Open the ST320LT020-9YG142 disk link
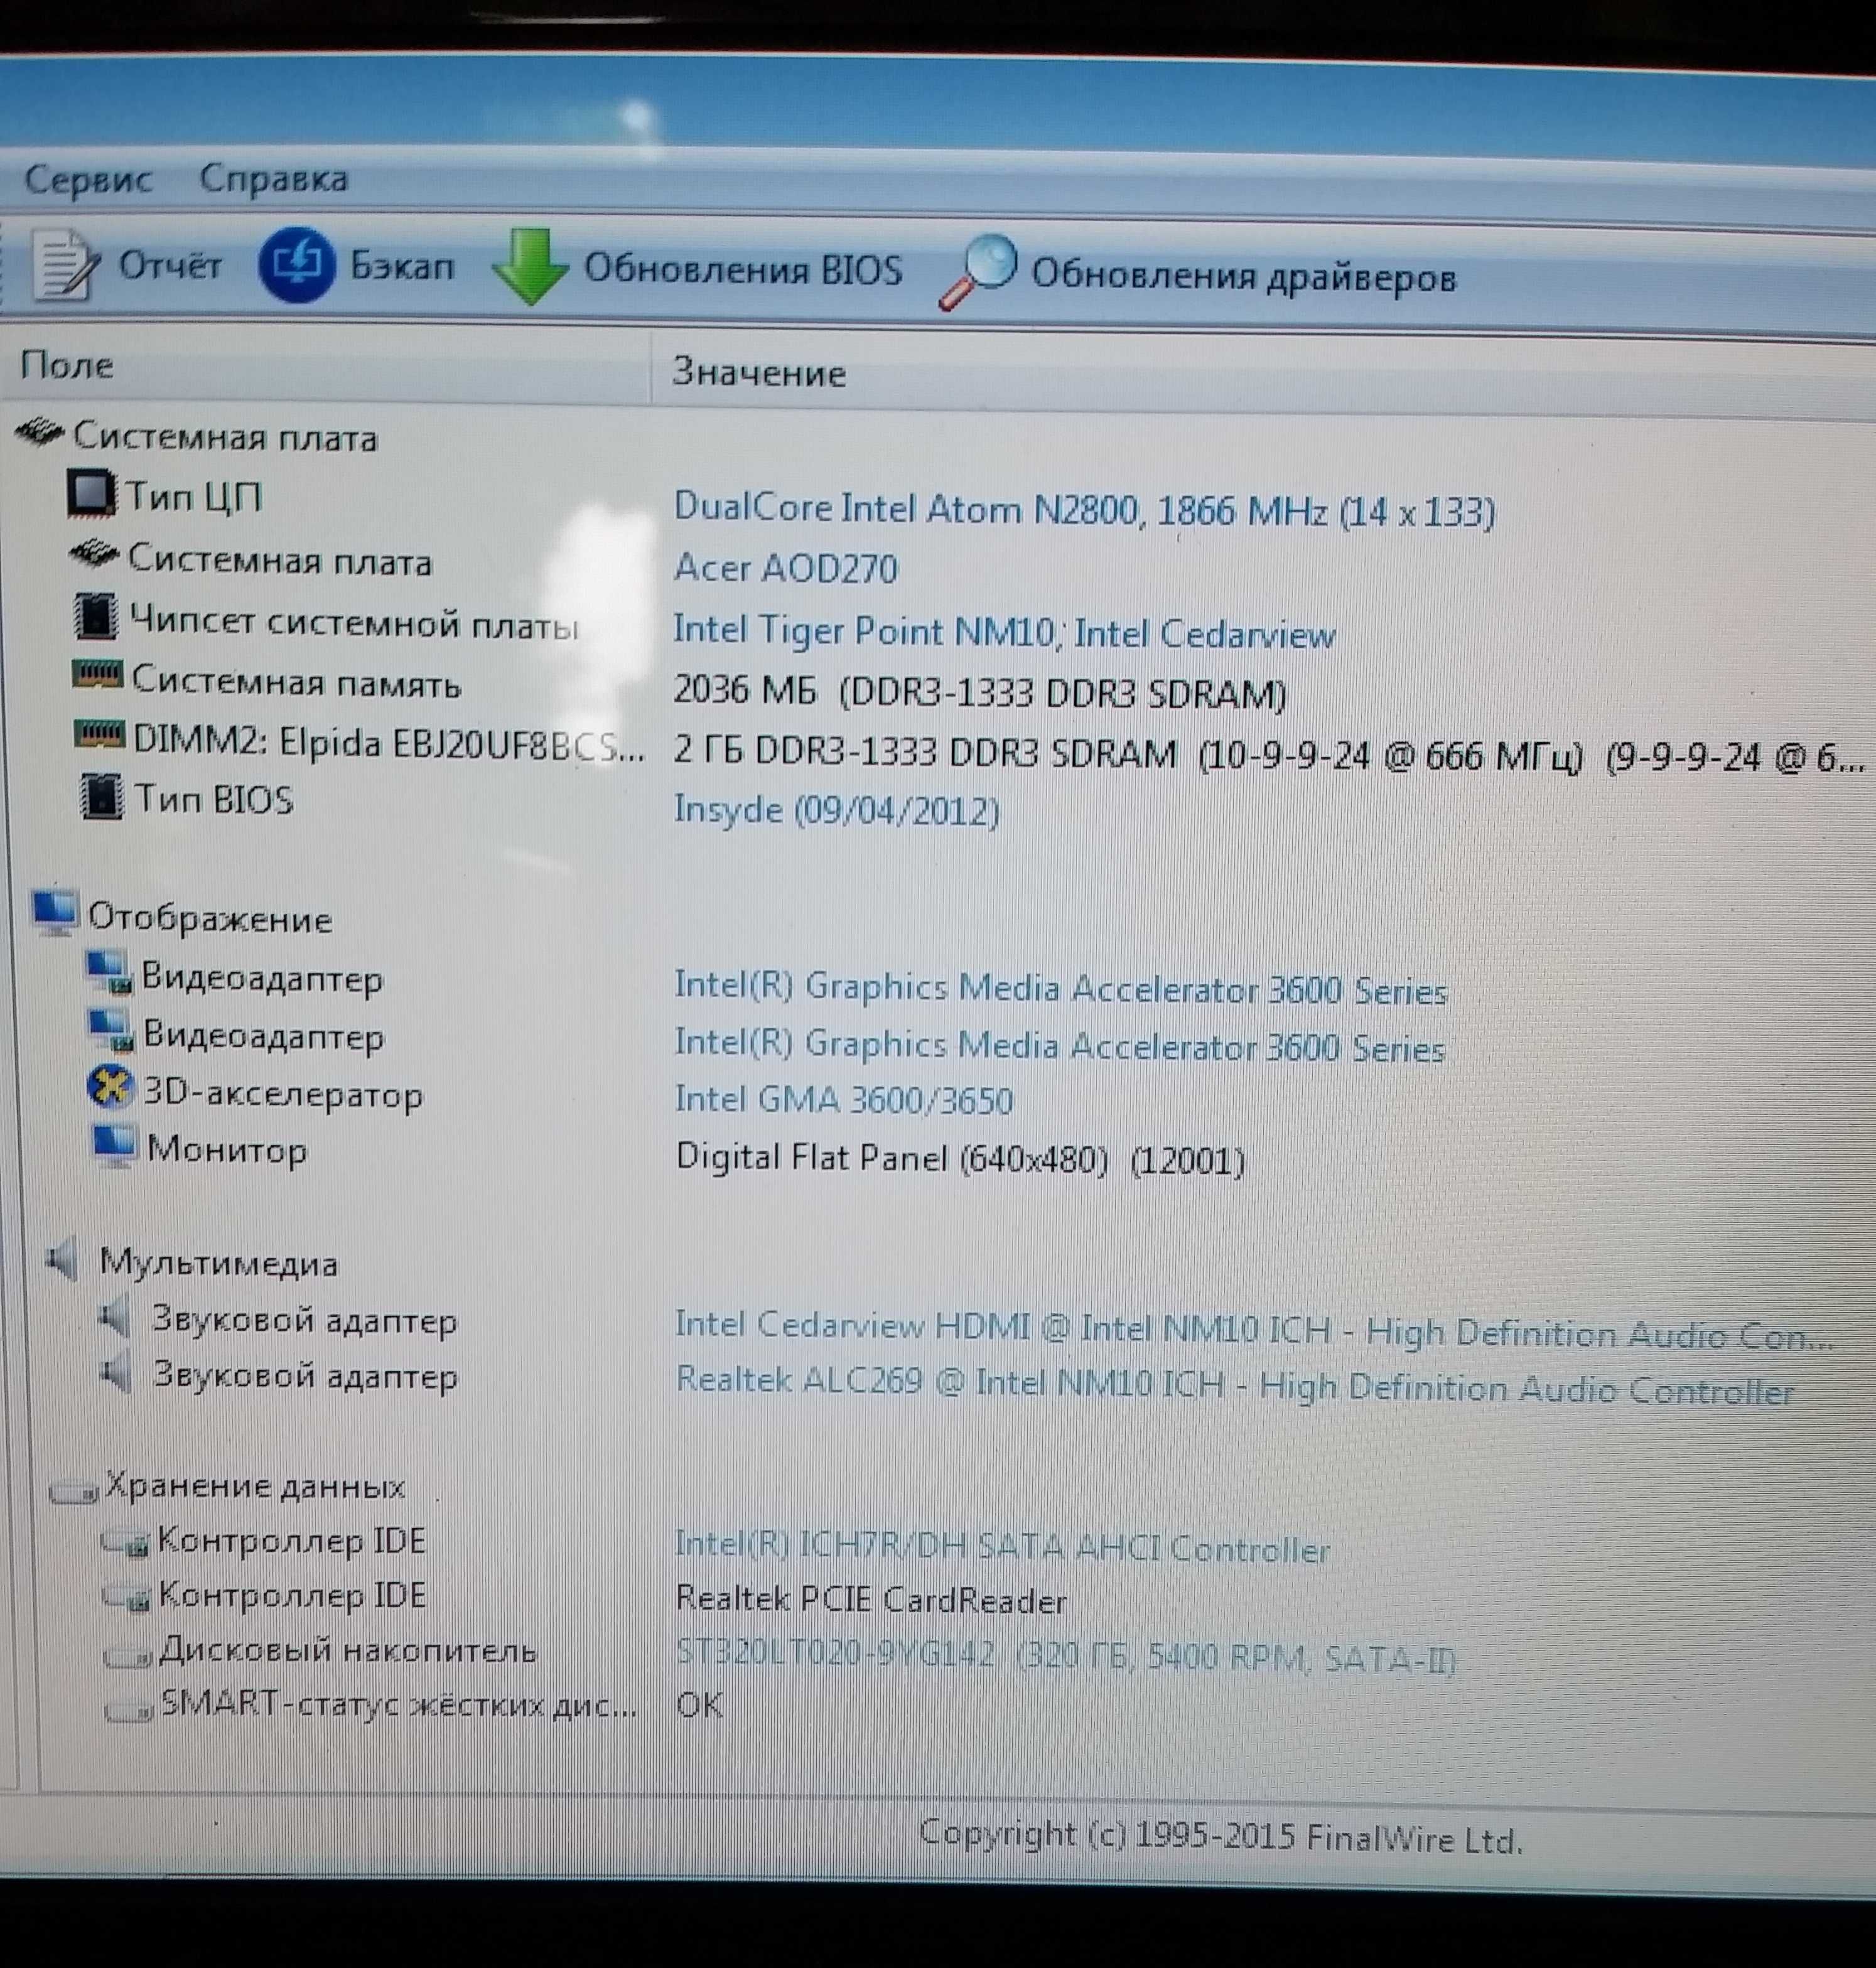 (1066, 1657)
